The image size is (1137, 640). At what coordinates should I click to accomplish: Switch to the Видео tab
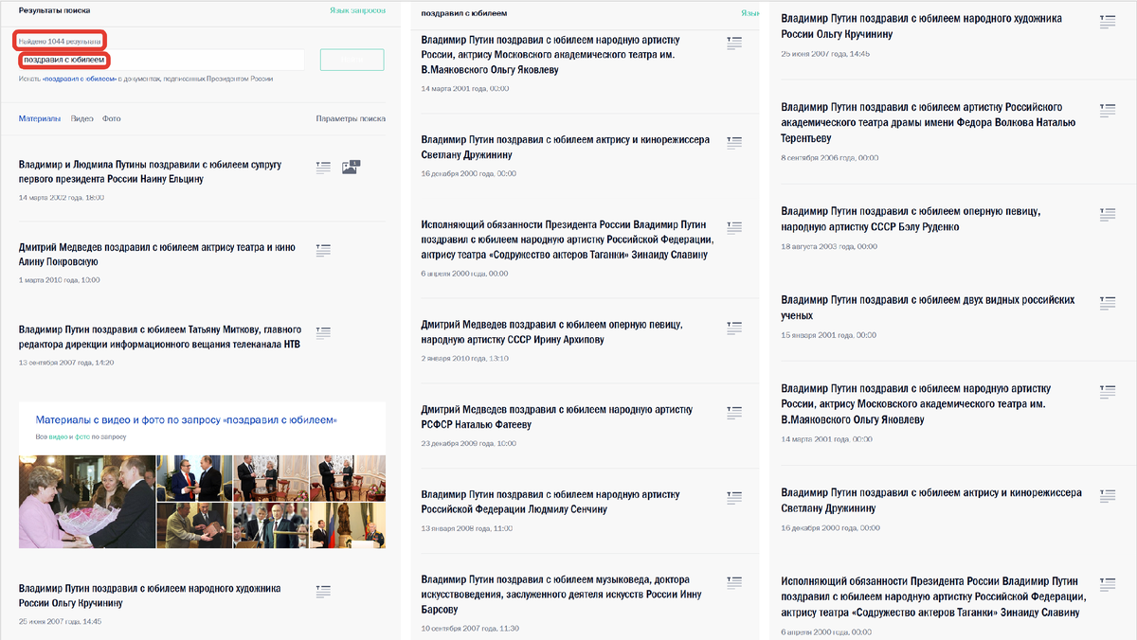[82, 118]
